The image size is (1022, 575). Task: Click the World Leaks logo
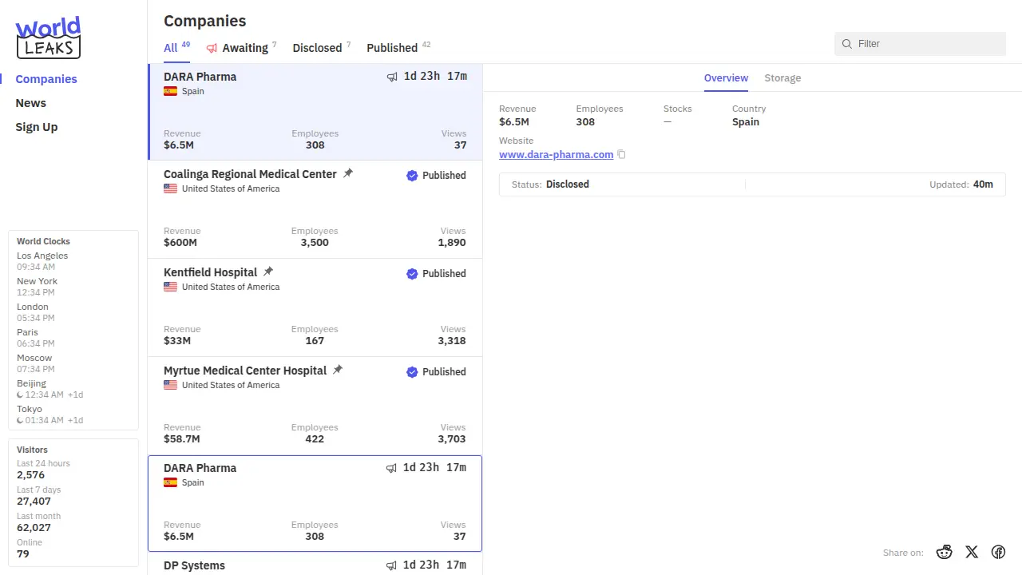(x=48, y=38)
